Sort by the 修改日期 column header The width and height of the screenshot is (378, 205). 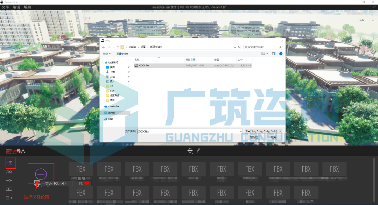point(190,60)
